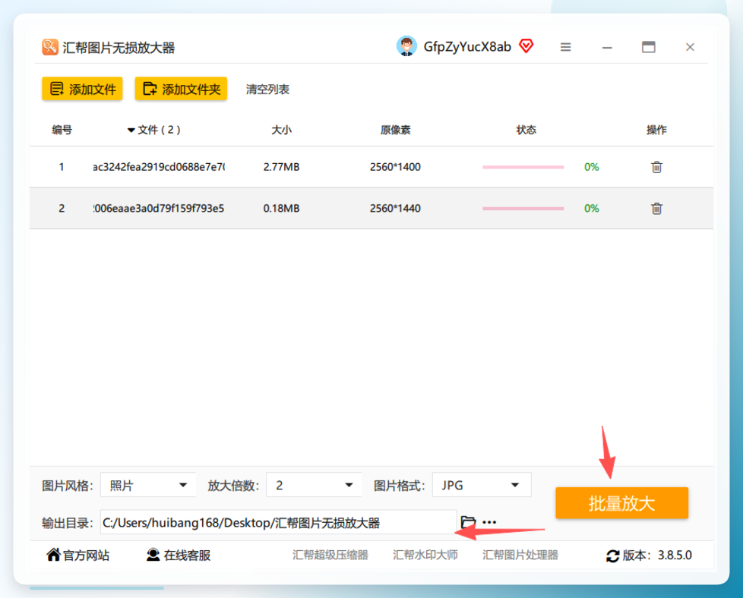Browse output directory with three-dots icon
The height and width of the screenshot is (598, 743).
click(x=489, y=522)
